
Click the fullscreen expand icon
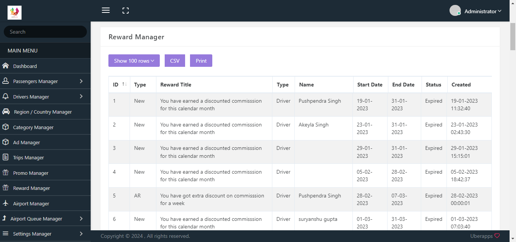[126, 11]
